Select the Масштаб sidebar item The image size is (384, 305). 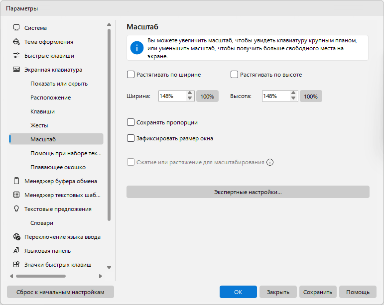click(x=56, y=139)
